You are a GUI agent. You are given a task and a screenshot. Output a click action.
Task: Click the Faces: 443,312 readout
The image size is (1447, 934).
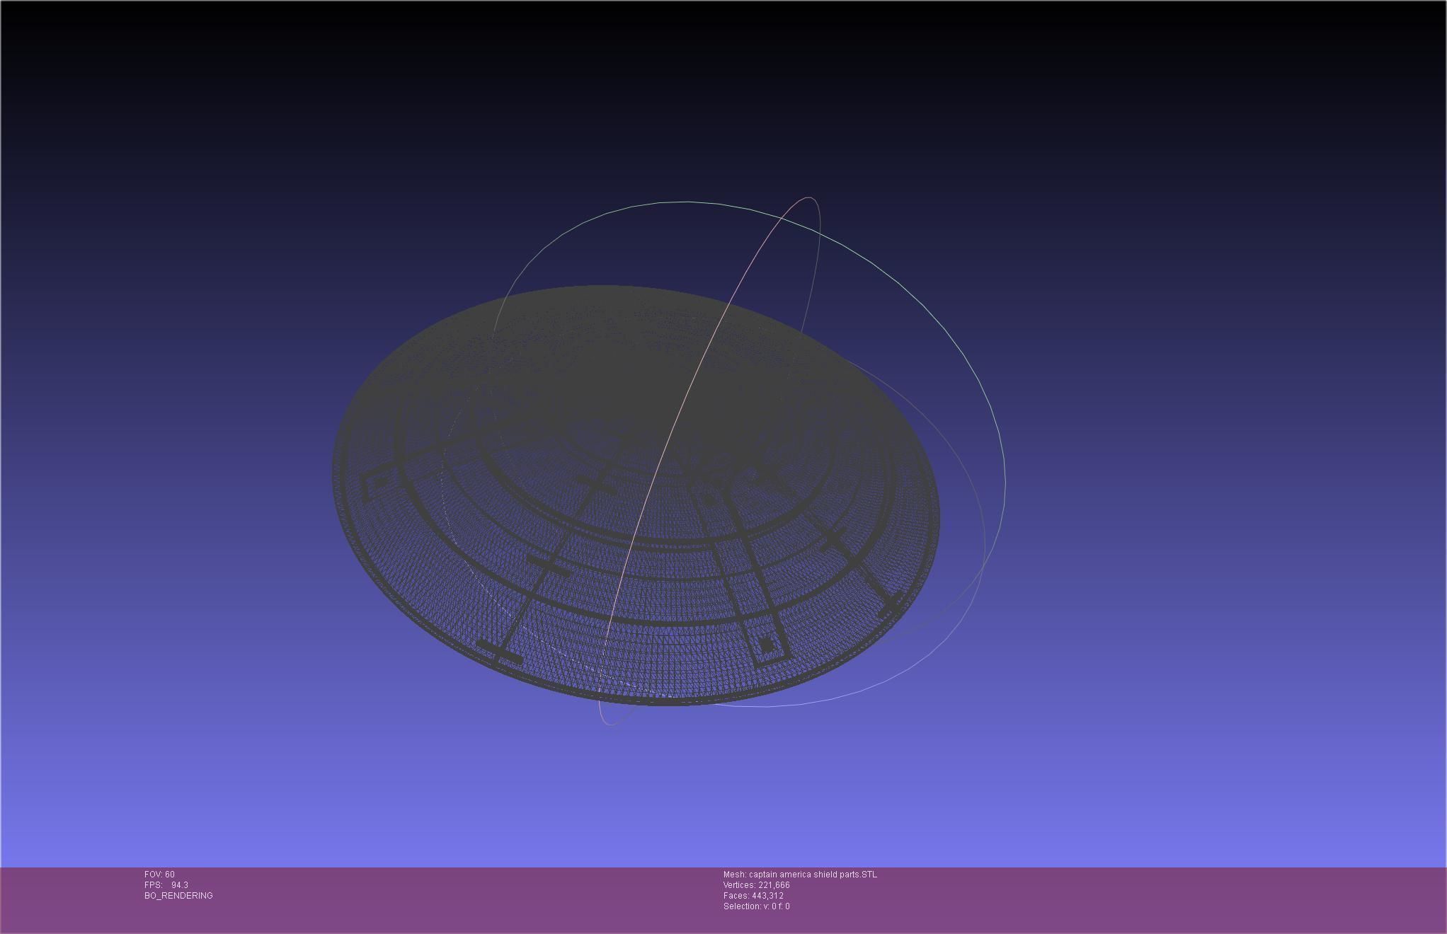753,896
